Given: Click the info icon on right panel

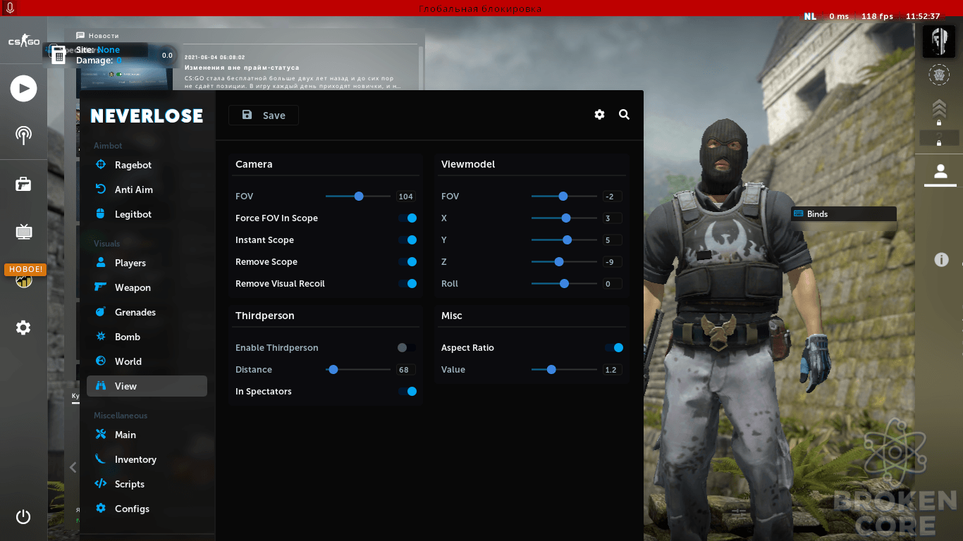Looking at the screenshot, I should (941, 260).
